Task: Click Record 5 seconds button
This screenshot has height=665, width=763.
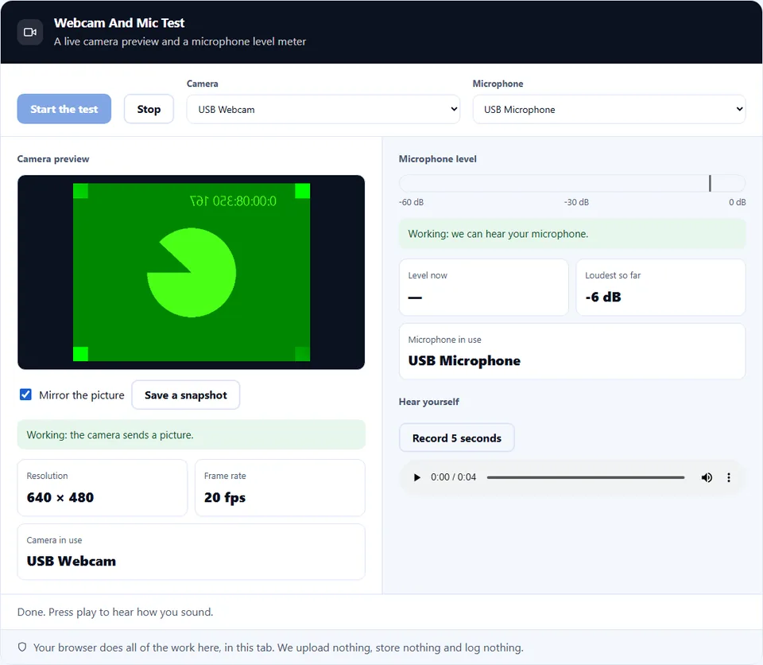Action: [457, 438]
